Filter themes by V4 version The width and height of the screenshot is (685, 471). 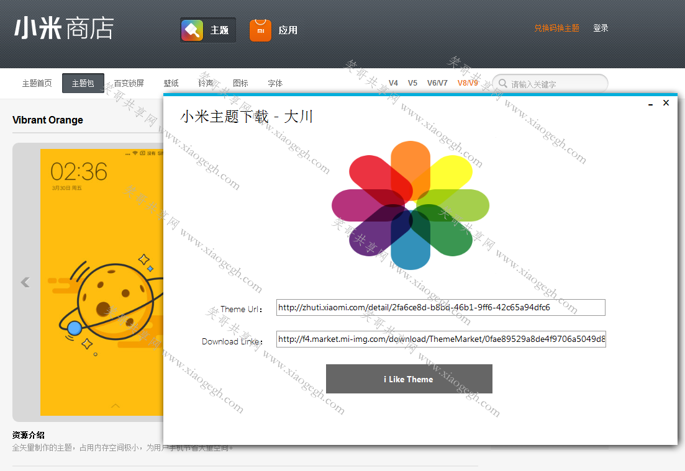click(393, 83)
